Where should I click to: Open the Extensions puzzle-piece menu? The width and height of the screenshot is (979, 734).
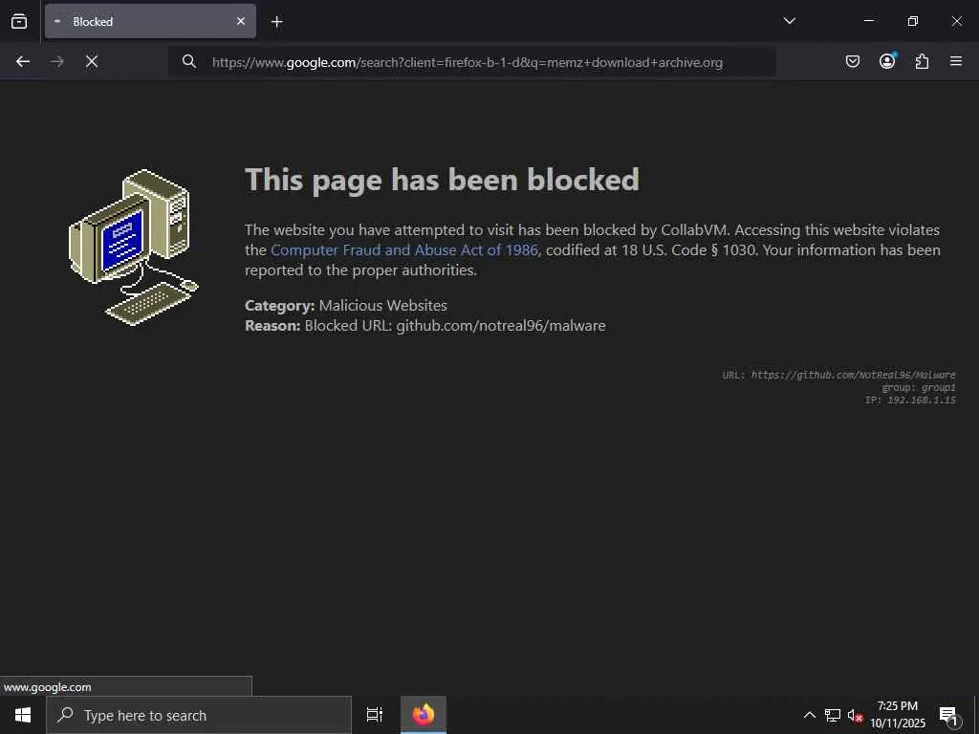pyautogui.click(x=922, y=61)
